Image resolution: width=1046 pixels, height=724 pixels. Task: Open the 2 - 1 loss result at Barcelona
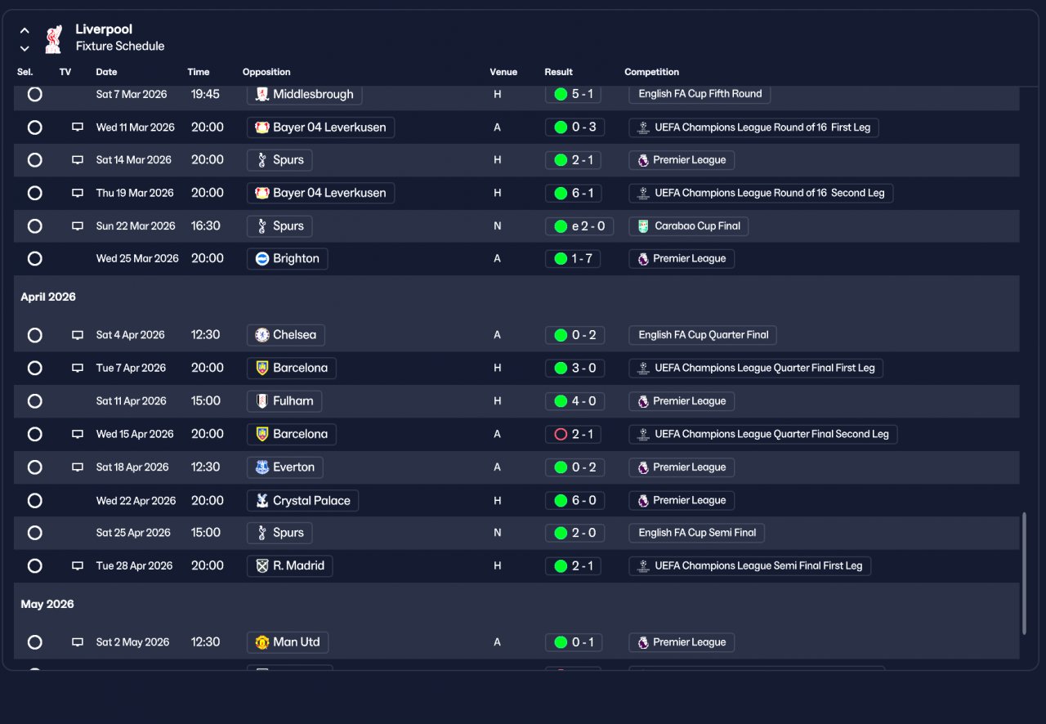[x=574, y=435]
